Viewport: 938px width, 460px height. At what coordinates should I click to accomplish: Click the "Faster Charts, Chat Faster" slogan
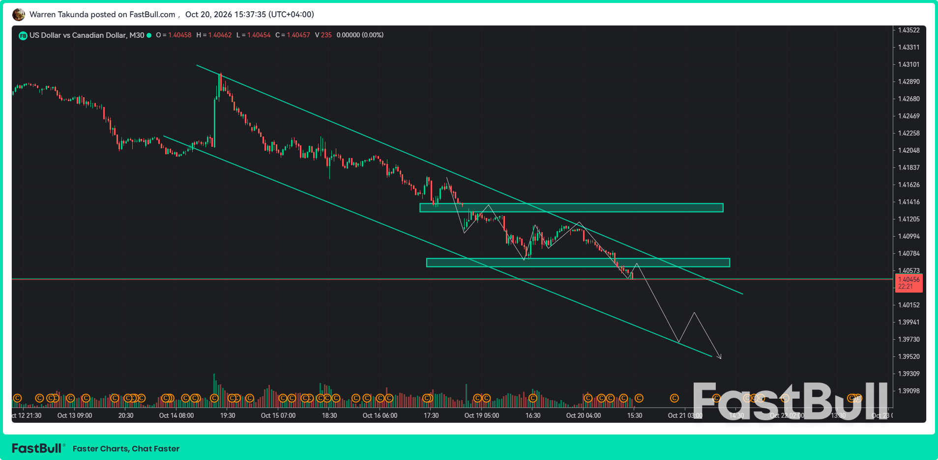pyautogui.click(x=126, y=449)
